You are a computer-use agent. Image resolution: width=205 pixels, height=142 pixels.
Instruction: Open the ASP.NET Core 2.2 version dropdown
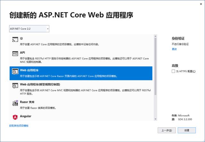(29, 29)
